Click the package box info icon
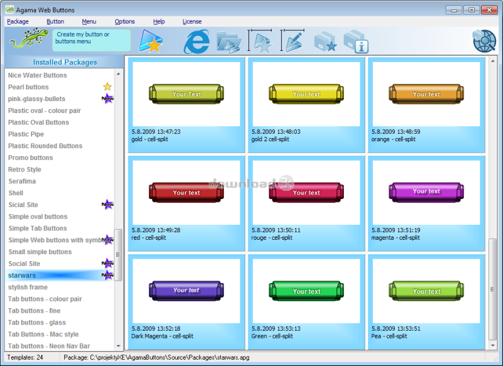503x366 pixels. point(356,41)
